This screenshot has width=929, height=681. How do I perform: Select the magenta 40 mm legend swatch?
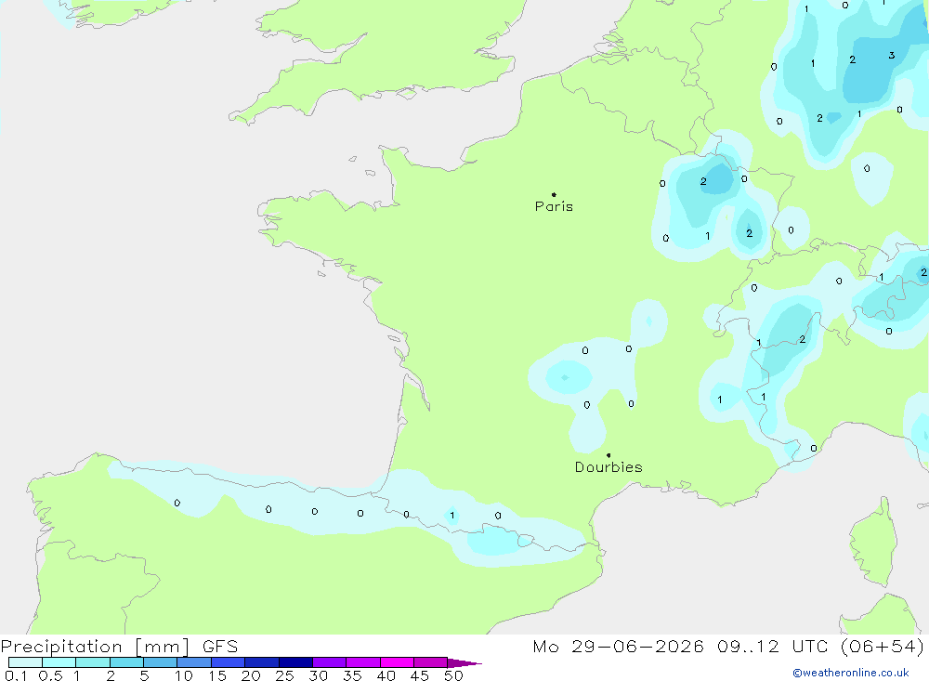(x=397, y=662)
